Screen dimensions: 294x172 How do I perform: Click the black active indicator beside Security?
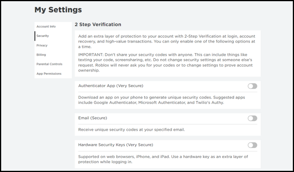coord(35,36)
